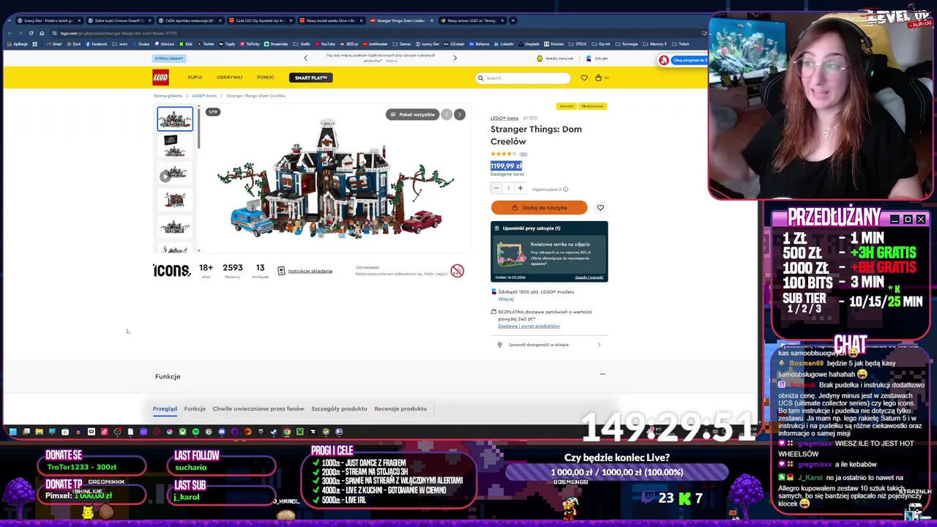Click the star rating
The image size is (937, 527).
click(504, 154)
